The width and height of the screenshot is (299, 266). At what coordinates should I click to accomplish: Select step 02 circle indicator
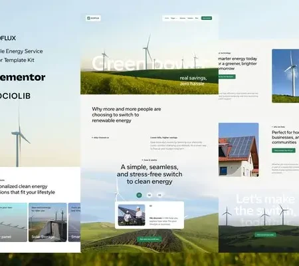149,195
